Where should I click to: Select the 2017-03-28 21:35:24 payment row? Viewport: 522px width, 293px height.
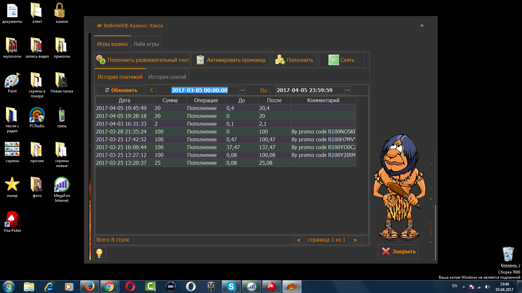(225, 132)
